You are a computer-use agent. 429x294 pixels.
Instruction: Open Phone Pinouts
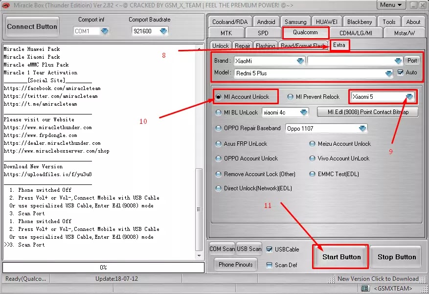coord(236,265)
